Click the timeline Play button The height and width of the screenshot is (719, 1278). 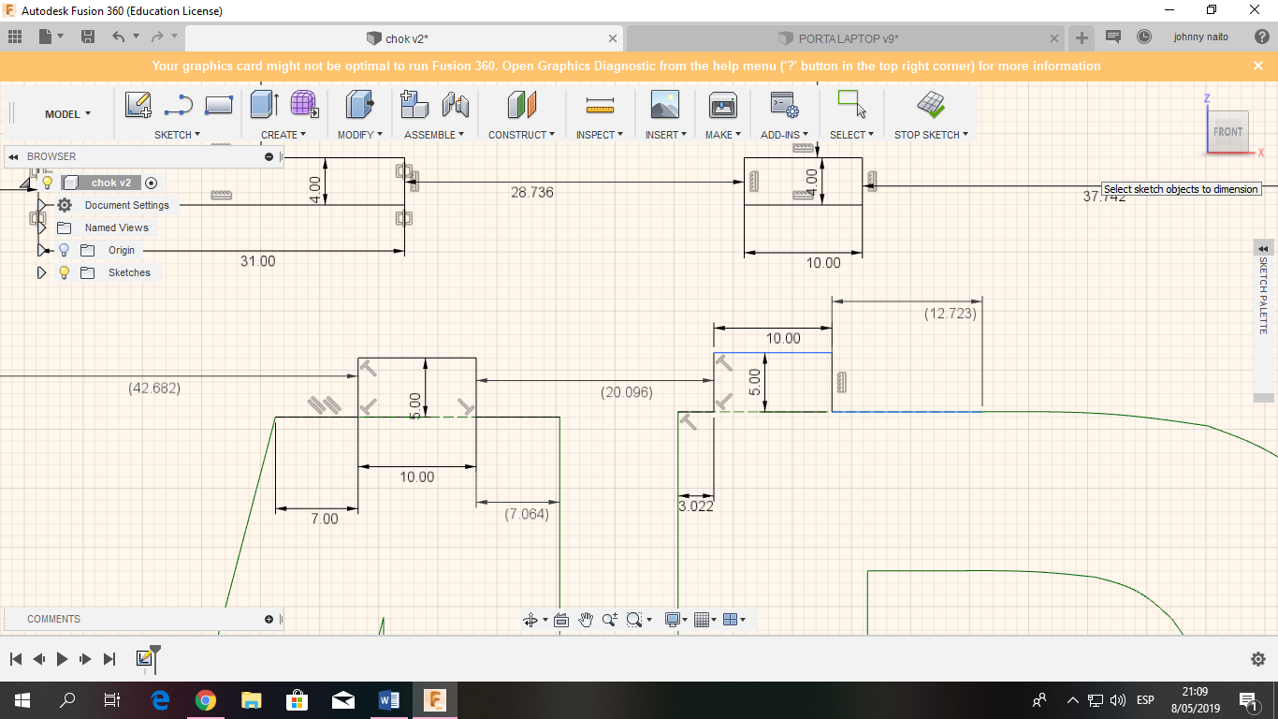62,659
